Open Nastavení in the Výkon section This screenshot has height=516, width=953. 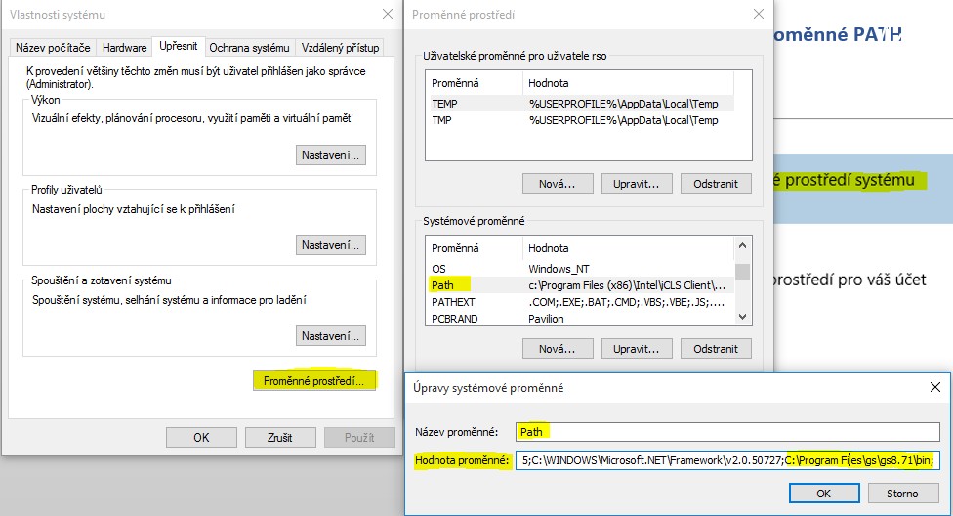[x=331, y=154]
